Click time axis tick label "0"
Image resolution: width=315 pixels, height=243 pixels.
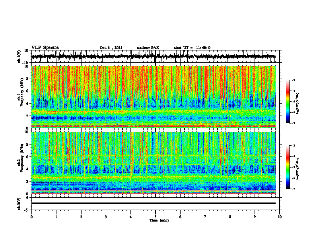pyautogui.click(x=31, y=217)
